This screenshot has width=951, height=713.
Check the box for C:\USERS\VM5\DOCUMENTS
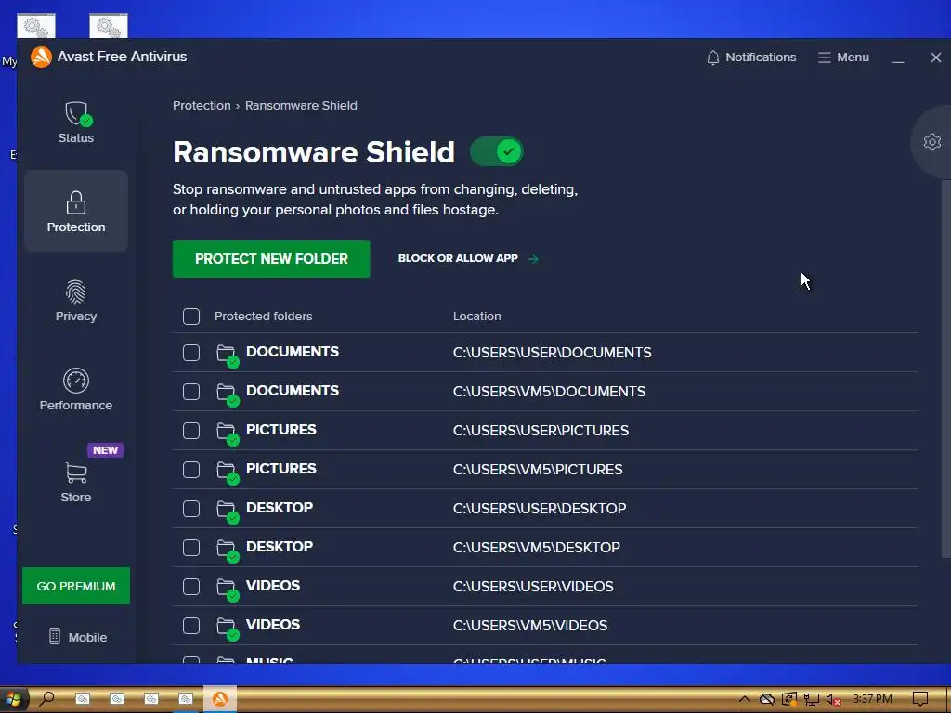[x=191, y=392]
